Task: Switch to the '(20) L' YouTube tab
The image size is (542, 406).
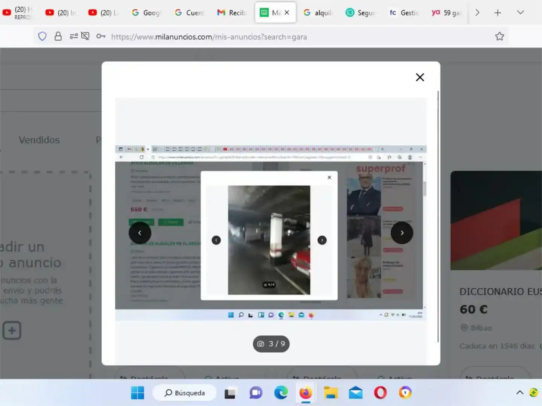Action: [x=104, y=12]
